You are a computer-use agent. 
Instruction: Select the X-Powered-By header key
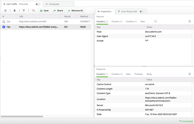click(104, 110)
